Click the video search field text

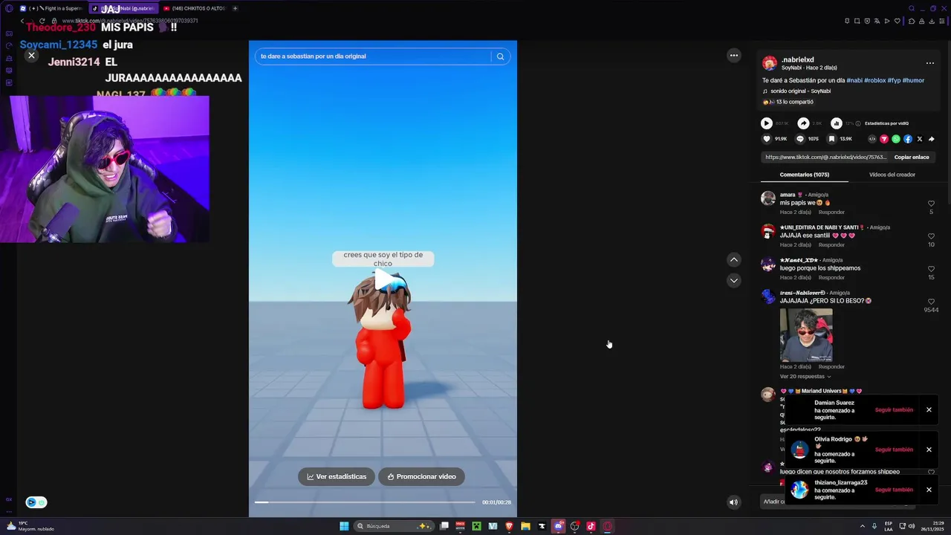313,56
